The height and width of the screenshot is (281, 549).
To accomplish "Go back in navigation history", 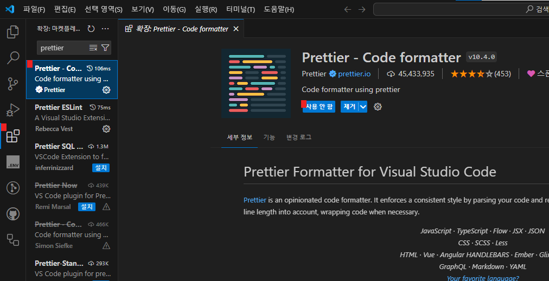I will pos(347,9).
